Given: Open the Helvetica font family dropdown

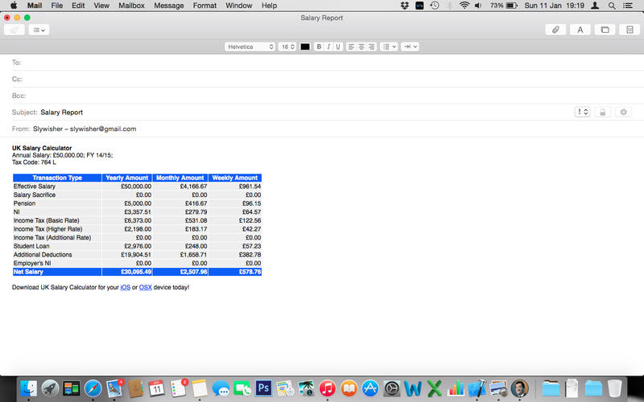Looking at the screenshot, I should point(250,47).
